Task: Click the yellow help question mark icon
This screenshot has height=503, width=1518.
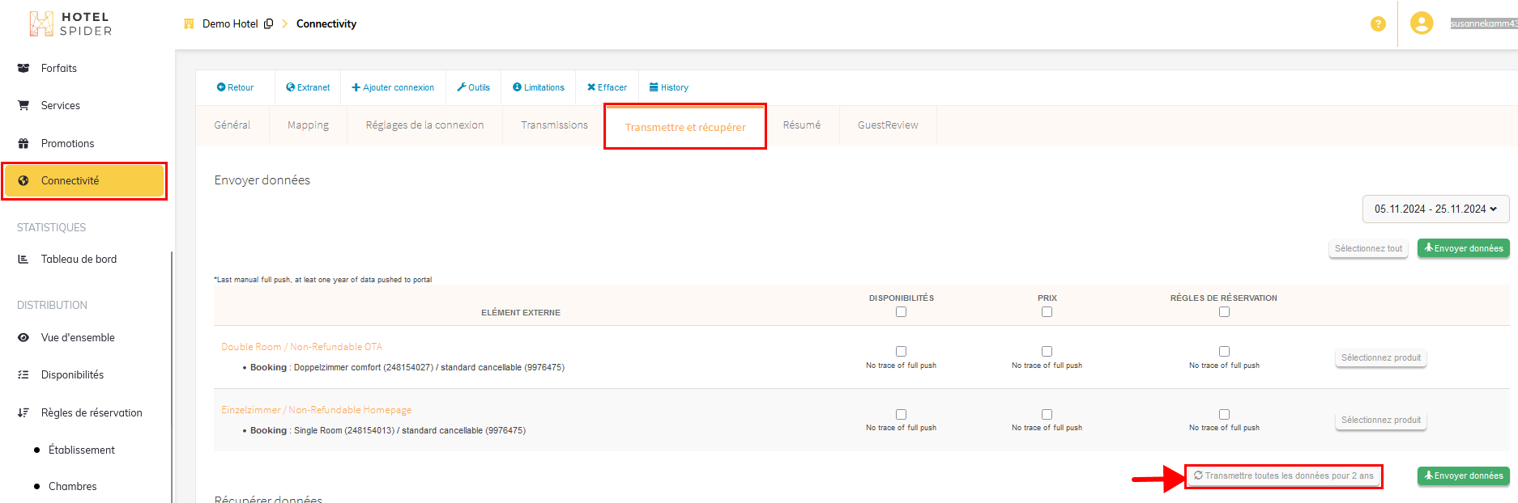Action: click(1377, 24)
